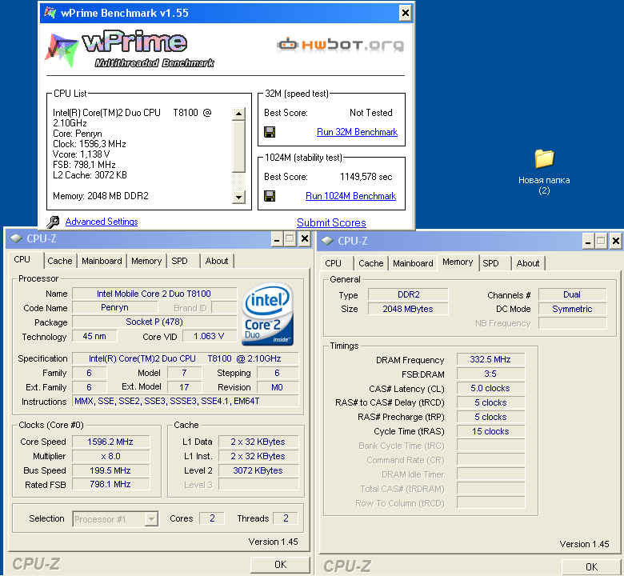
Task: Open Advanced Settings link
Action: click(102, 222)
